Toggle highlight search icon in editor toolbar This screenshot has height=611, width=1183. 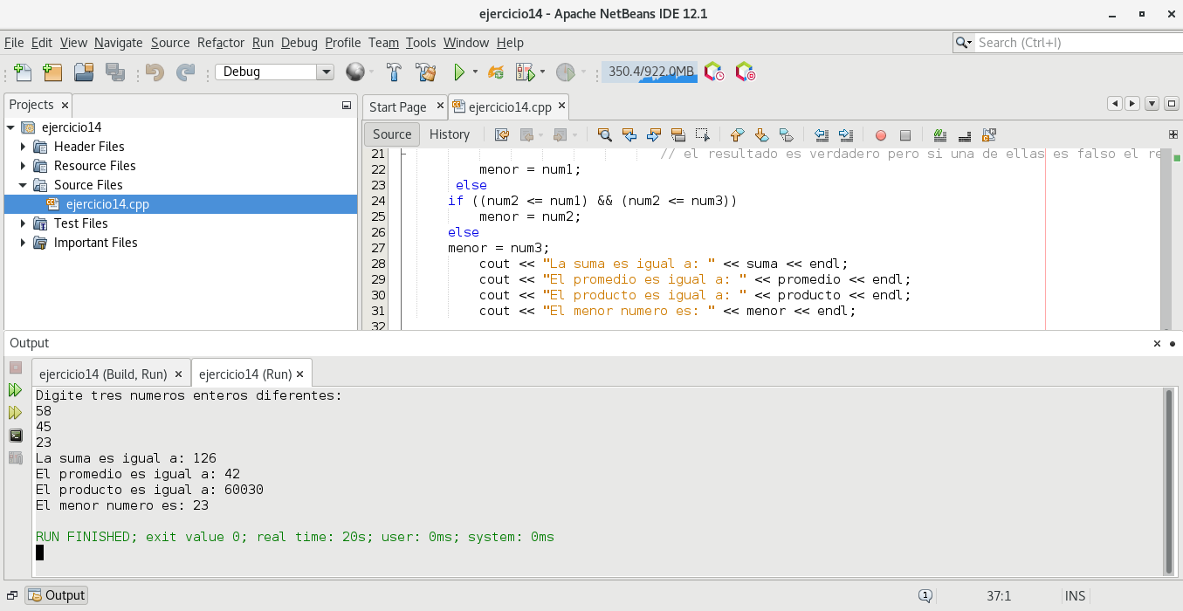pyautogui.click(x=677, y=135)
